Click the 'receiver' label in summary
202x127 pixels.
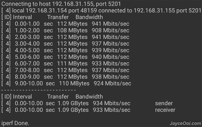pyautogui.click(x=165, y=110)
